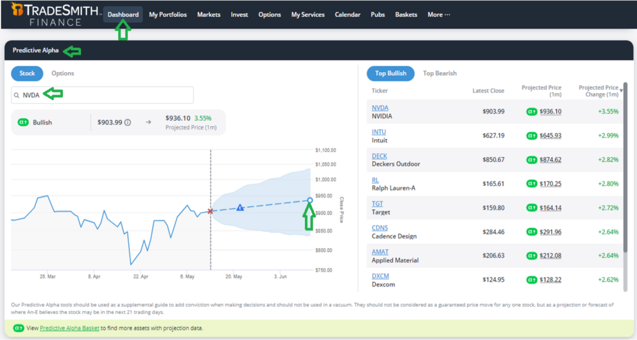Screen dimensions: 637x340
Task: Click alpha badge icon in DECK row
Action: tap(532, 160)
